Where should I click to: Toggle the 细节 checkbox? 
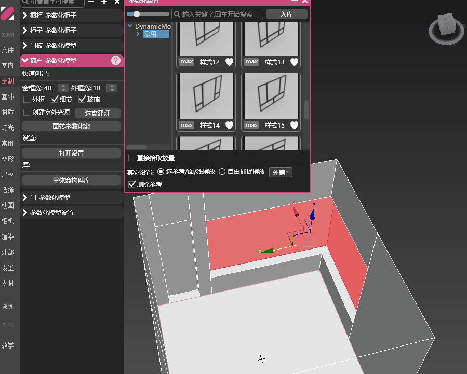(x=55, y=99)
